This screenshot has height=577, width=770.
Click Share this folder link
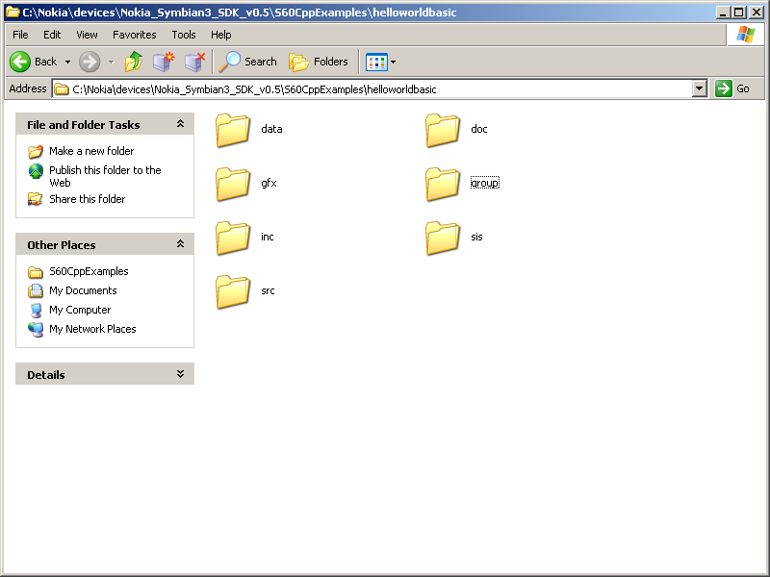point(87,199)
